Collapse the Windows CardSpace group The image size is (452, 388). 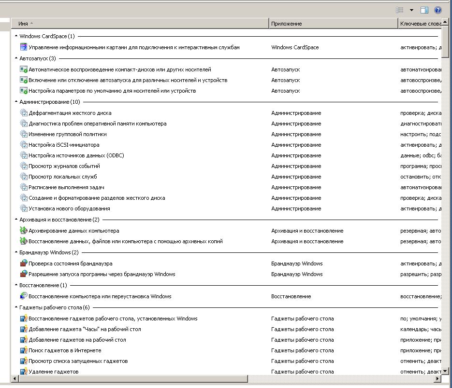[x=16, y=36]
